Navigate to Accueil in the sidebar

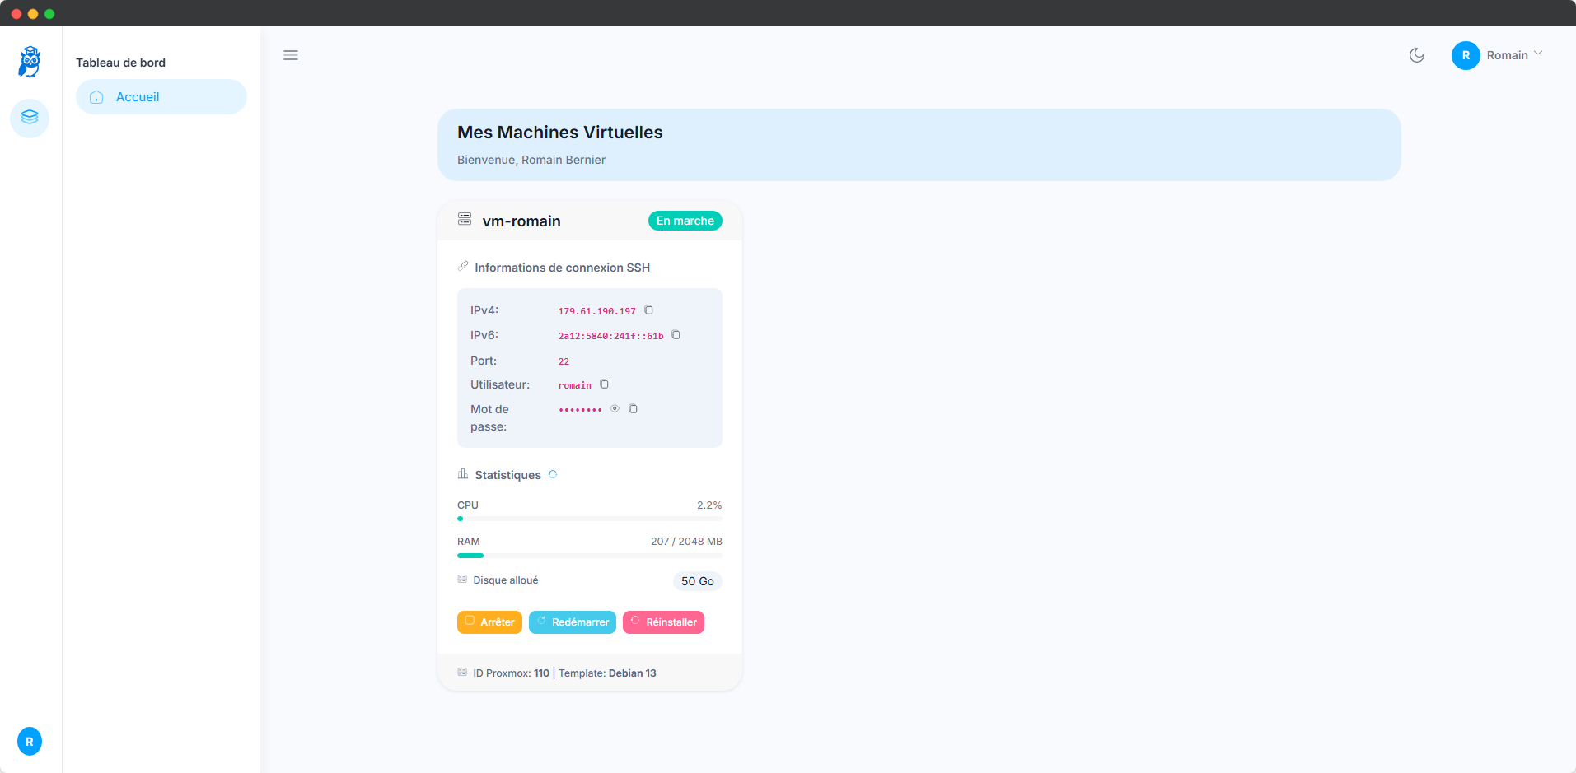pyautogui.click(x=137, y=96)
